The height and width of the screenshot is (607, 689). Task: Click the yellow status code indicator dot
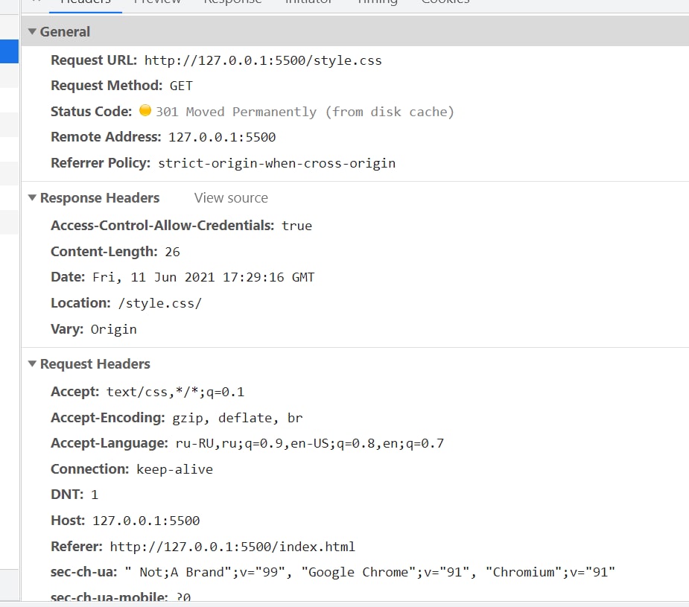coord(145,110)
